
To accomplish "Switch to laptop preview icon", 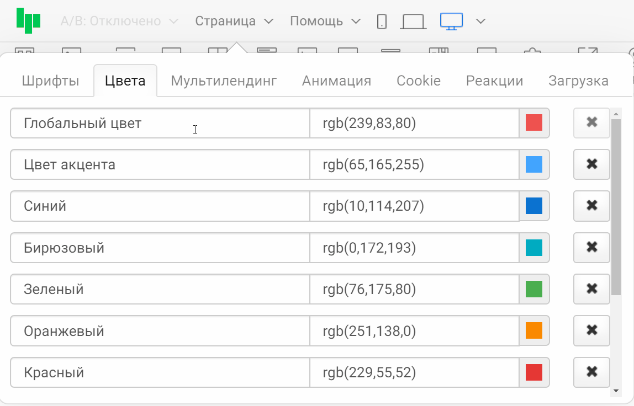I will coord(413,22).
